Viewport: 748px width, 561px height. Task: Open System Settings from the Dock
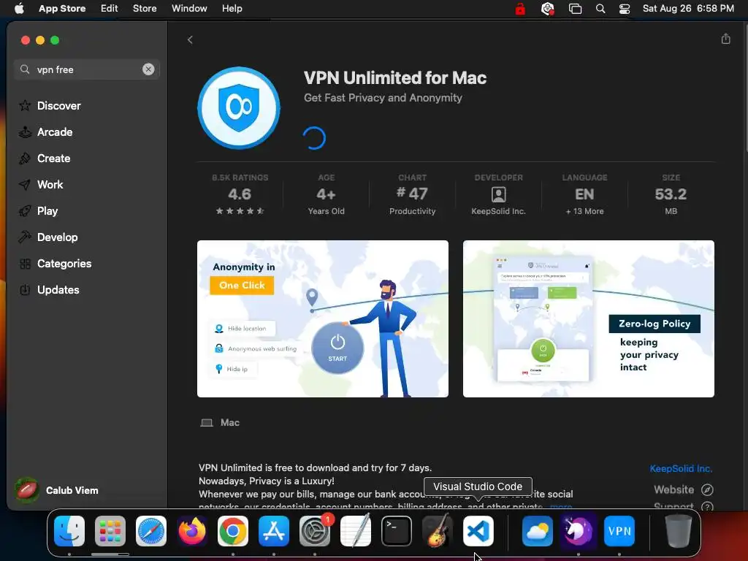click(x=315, y=531)
